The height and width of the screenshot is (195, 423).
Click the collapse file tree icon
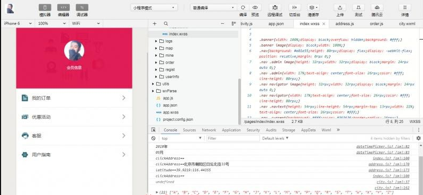tap(233, 24)
